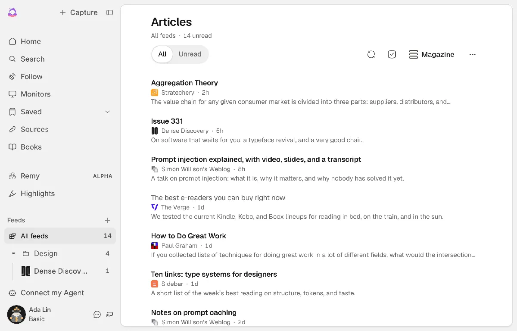Click the app logo icon
Viewport: 517px width, 331px height.
(12, 12)
